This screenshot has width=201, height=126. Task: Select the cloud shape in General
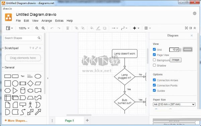30,91
